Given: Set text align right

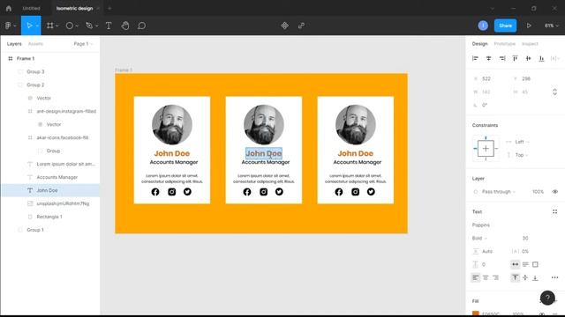Looking at the screenshot, I should point(496,277).
